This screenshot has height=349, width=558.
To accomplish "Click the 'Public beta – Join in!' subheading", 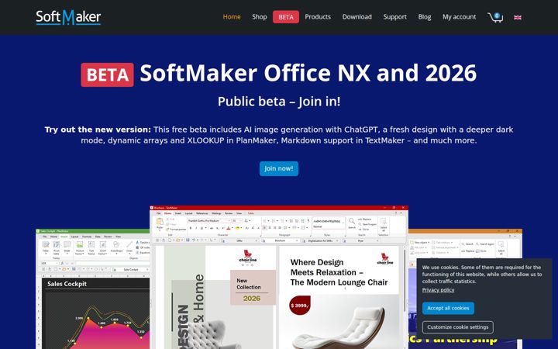I will [x=279, y=102].
